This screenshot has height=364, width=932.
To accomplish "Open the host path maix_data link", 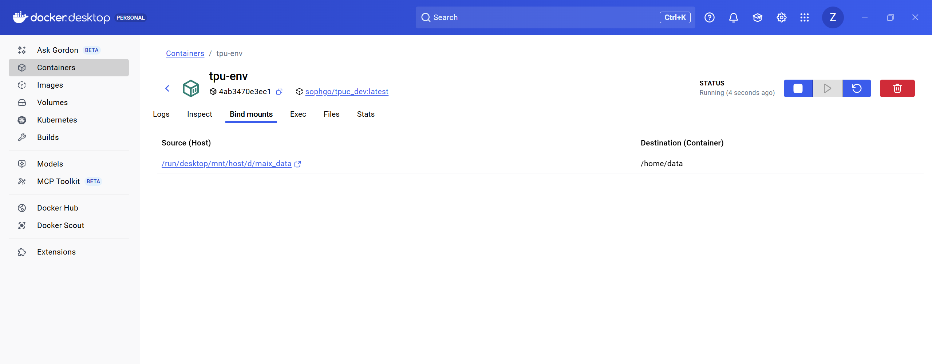I will click(x=226, y=164).
